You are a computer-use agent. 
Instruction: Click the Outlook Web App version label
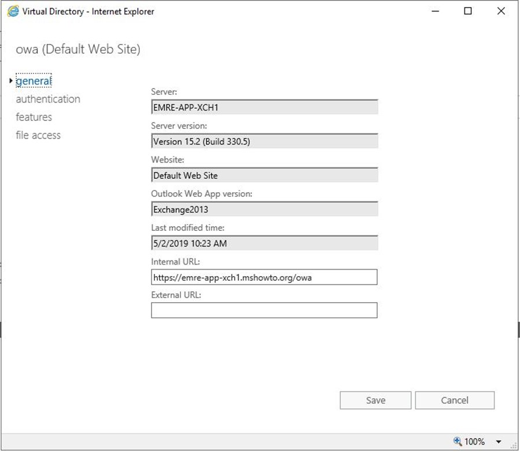pos(202,194)
